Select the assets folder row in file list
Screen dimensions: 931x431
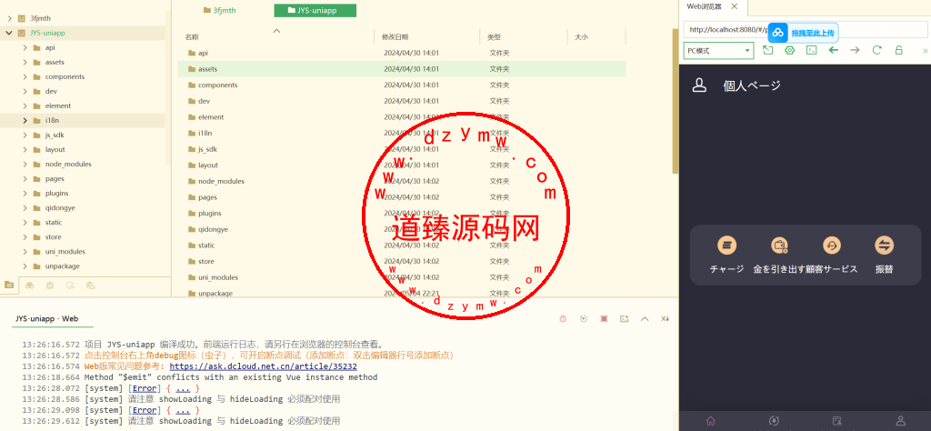tap(402, 69)
